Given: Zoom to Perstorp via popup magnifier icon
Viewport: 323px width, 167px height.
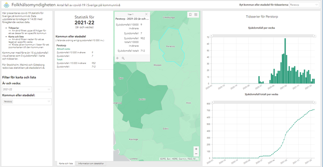Looking at the screenshot, I should click(x=123, y=58).
